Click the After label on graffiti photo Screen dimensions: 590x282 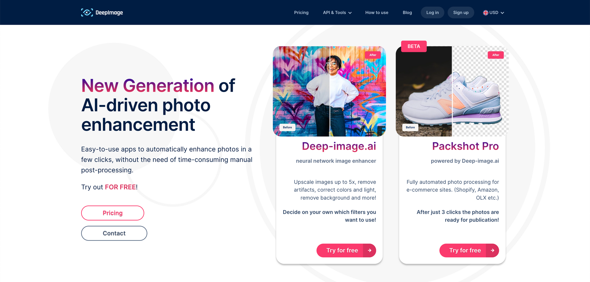[373, 55]
